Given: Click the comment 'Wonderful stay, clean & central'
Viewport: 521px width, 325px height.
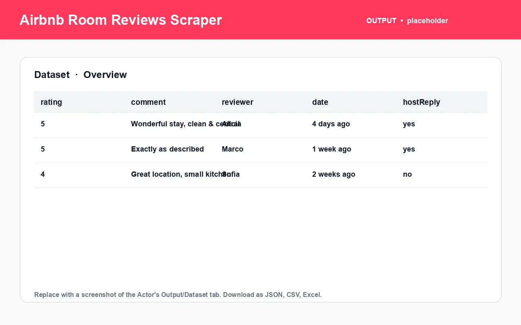Looking at the screenshot, I should pos(186,124).
